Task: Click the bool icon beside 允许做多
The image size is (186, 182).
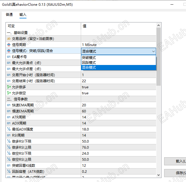Action: (x=9, y=87)
